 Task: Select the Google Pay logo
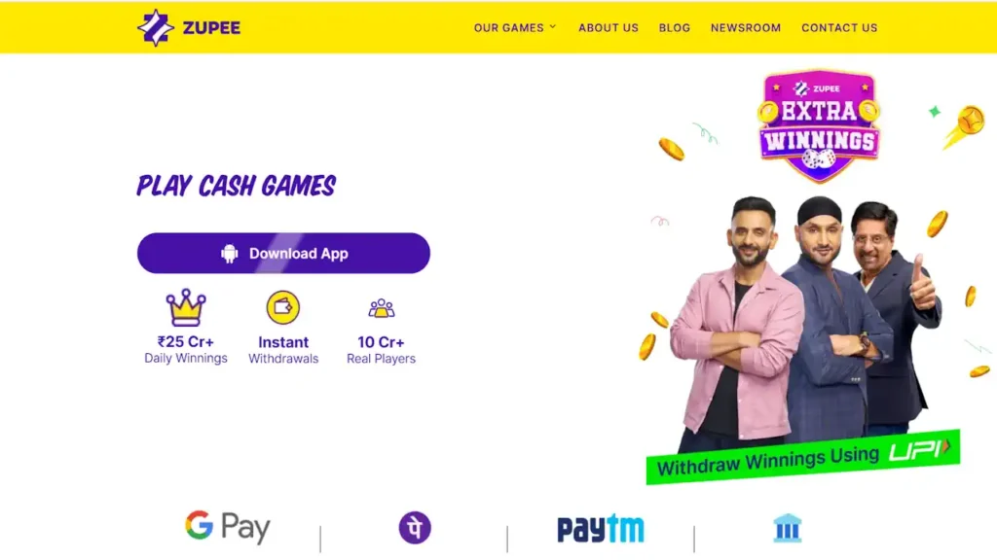pyautogui.click(x=228, y=527)
